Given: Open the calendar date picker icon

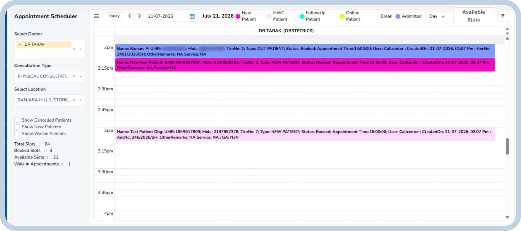Looking at the screenshot, I should coord(192,16).
